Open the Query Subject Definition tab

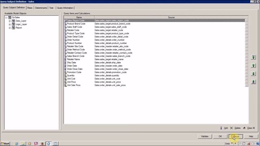pyautogui.click(x=14, y=8)
